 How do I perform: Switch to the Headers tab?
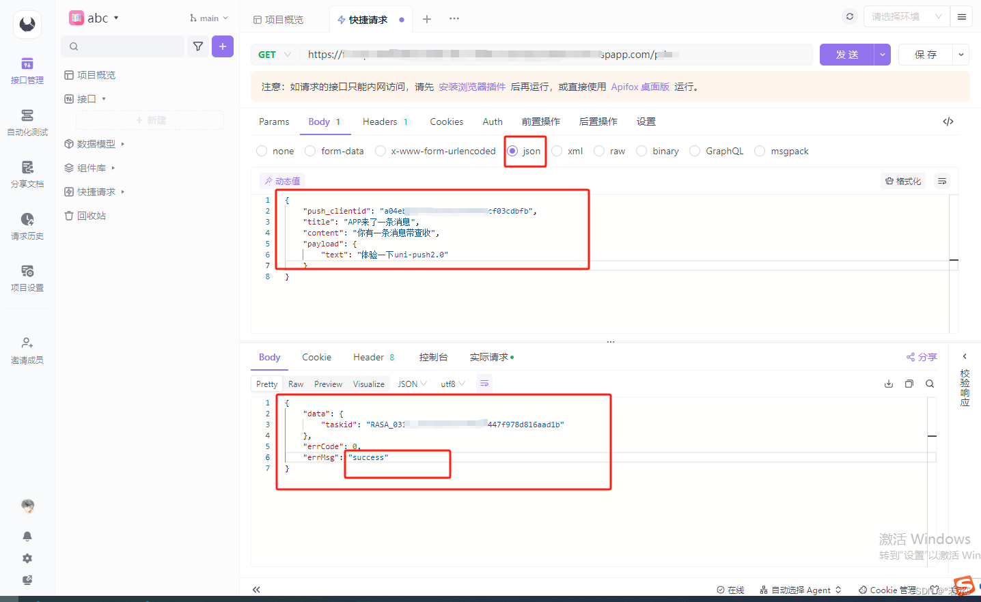pos(379,121)
